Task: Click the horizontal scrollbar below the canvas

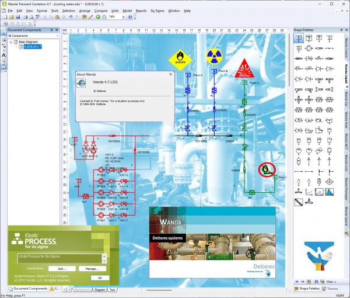Action: click(x=159, y=290)
